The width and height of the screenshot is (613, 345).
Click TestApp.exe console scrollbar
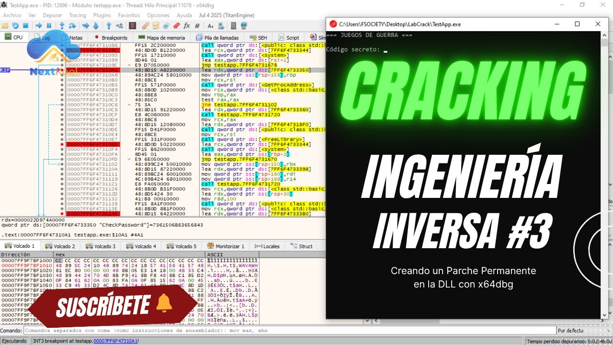point(603,175)
